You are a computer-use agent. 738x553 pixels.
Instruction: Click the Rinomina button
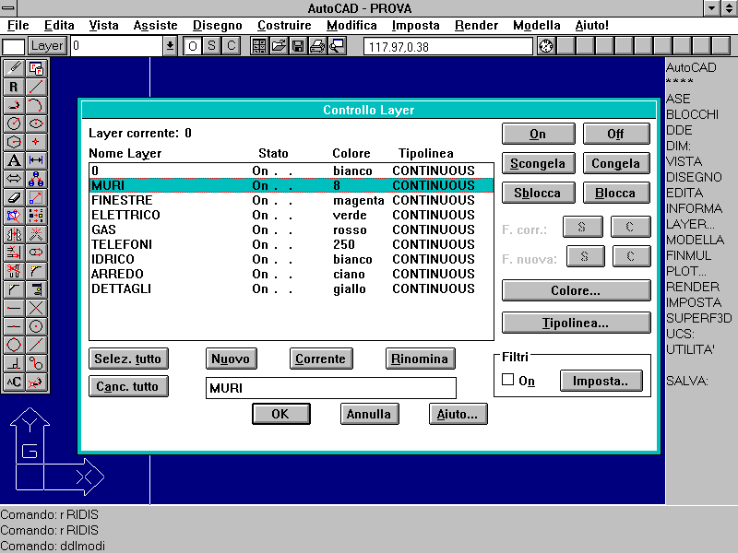point(420,359)
